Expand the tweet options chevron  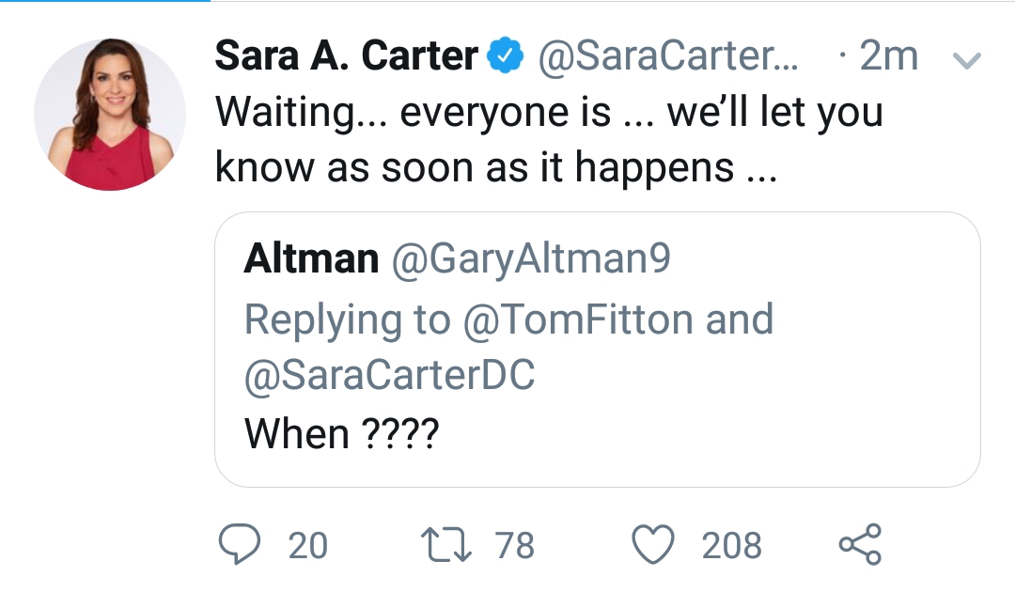point(966,61)
